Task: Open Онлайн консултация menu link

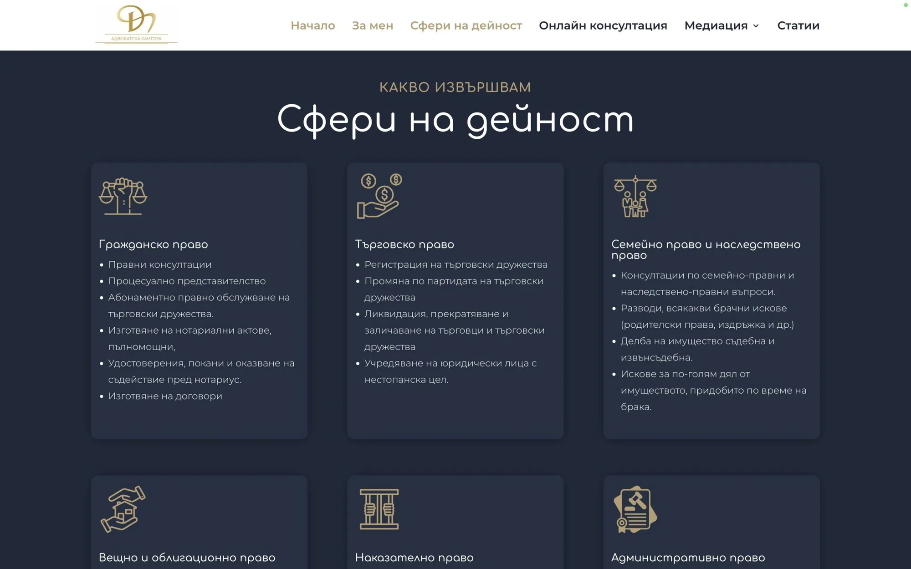Action: point(603,25)
